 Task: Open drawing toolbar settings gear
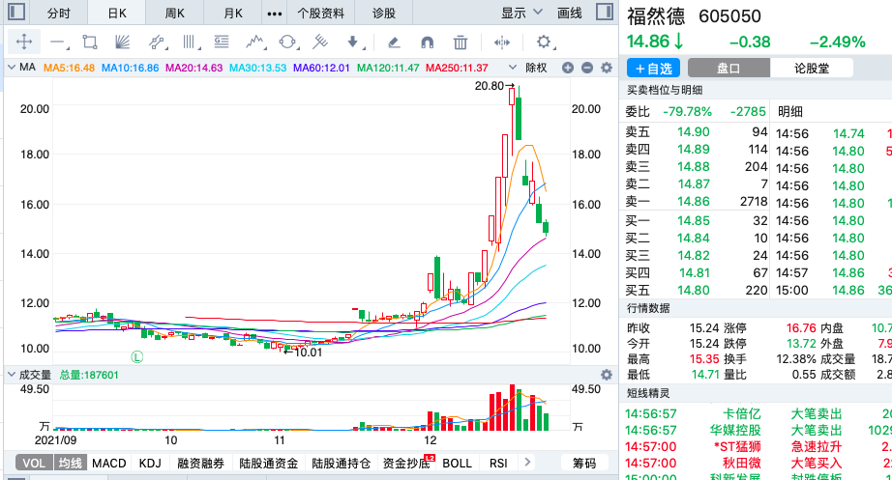(x=544, y=42)
